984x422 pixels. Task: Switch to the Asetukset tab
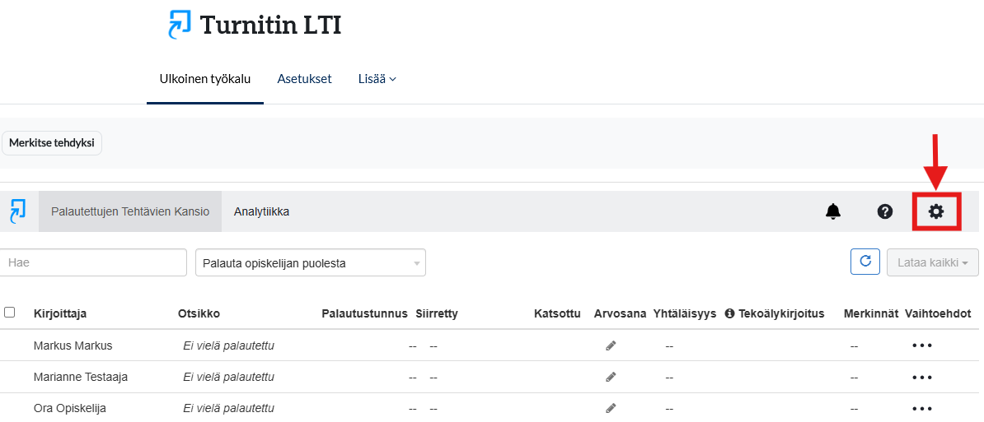pos(304,79)
